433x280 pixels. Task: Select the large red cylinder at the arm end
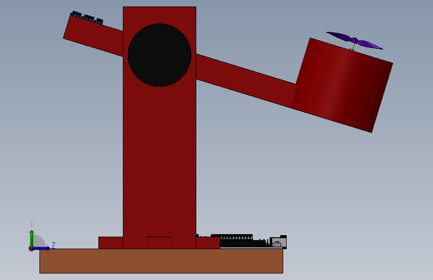click(342, 85)
